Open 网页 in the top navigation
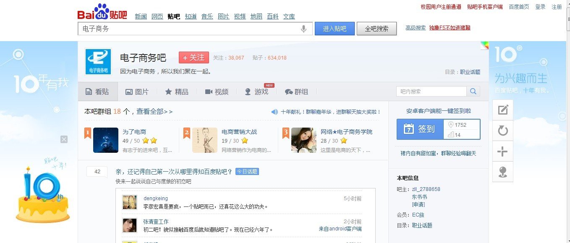Image resolution: width=570 pixels, height=243 pixels. click(157, 16)
